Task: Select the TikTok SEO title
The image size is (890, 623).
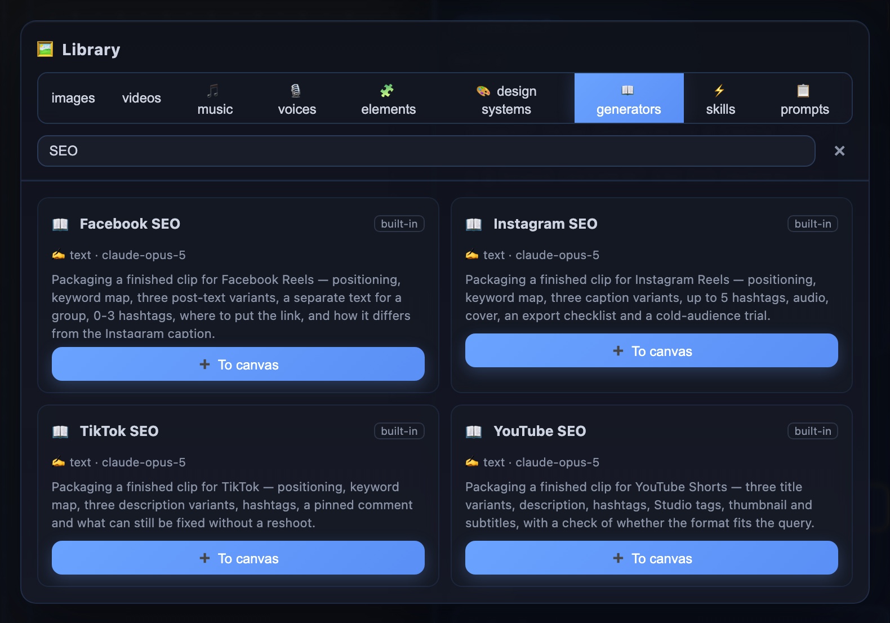Action: click(119, 431)
